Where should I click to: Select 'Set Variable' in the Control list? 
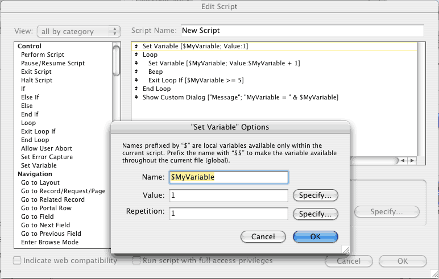coord(39,165)
